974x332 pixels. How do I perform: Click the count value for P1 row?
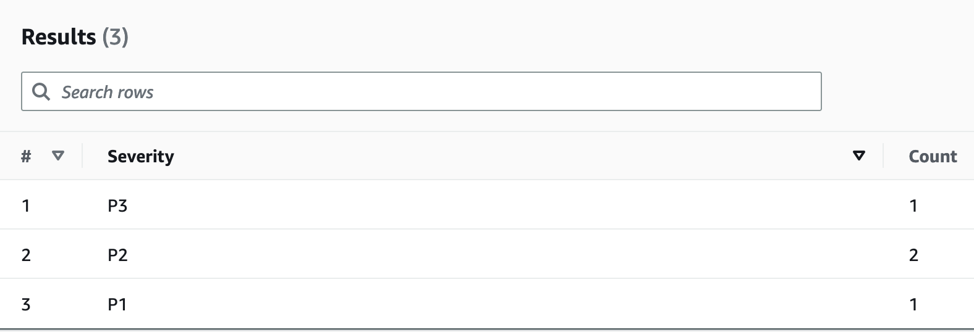(x=913, y=304)
